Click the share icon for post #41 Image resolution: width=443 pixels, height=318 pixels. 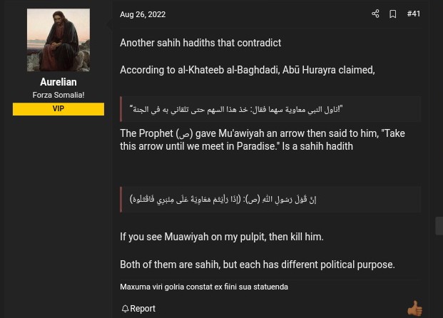click(x=375, y=14)
